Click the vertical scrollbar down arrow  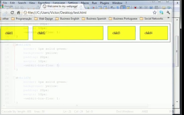pyautogui.click(x=177, y=102)
